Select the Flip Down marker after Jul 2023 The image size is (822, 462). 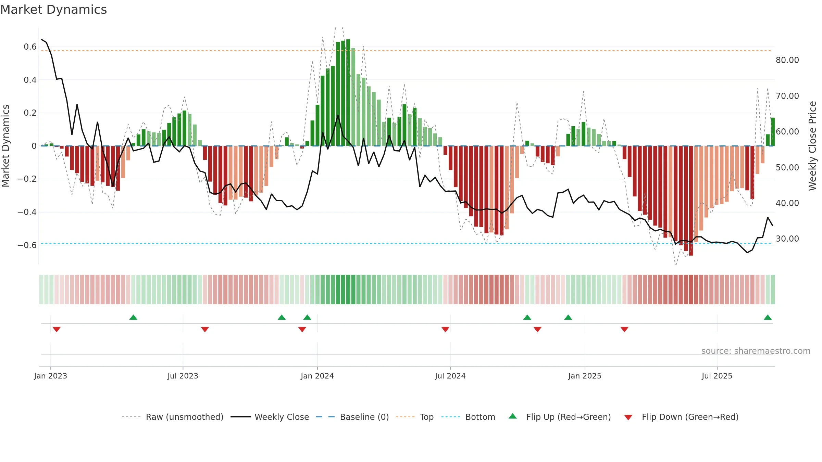pos(205,329)
